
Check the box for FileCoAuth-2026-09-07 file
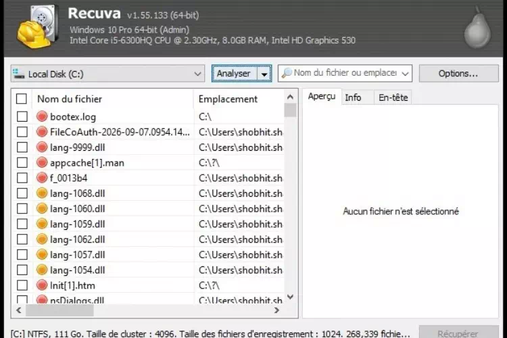click(x=22, y=132)
